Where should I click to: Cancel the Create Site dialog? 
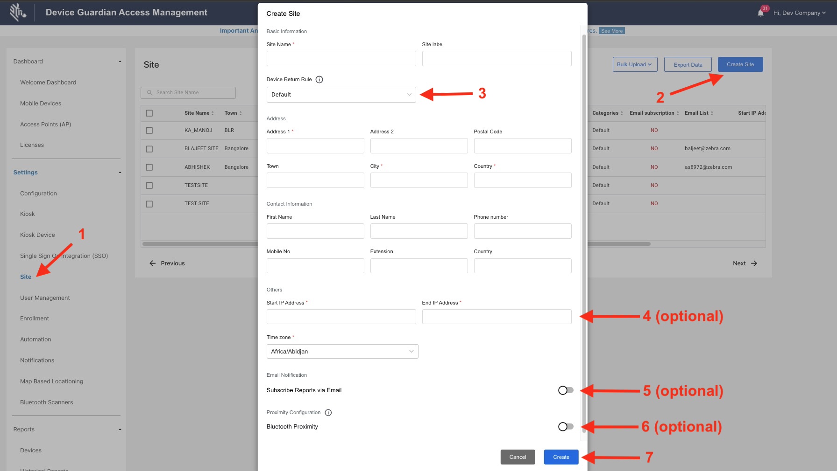518,457
